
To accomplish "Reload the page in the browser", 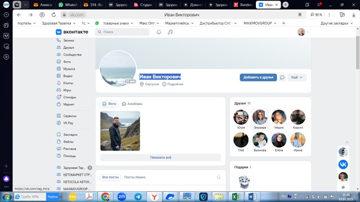I will click(x=54, y=15).
